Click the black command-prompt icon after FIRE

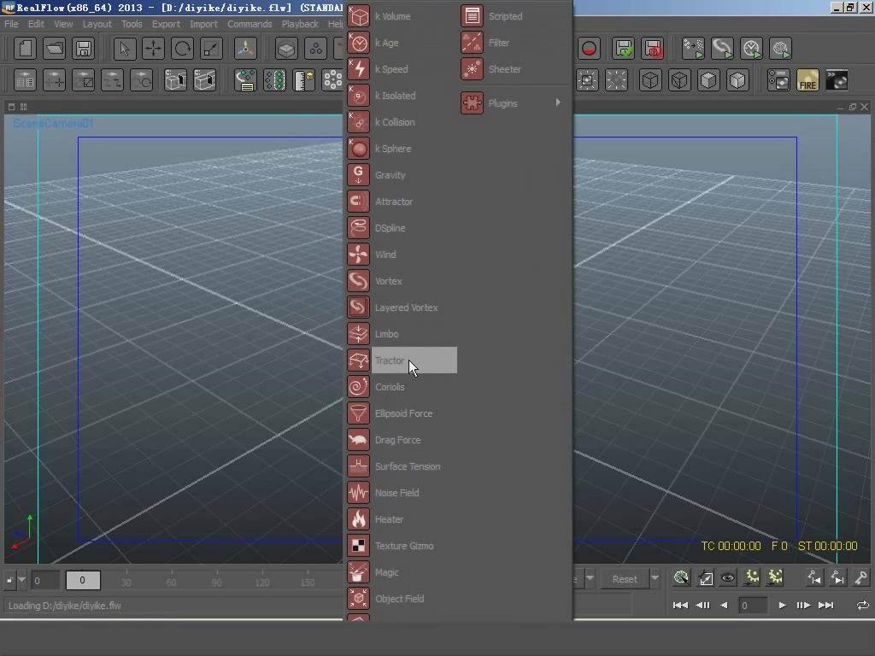click(837, 80)
